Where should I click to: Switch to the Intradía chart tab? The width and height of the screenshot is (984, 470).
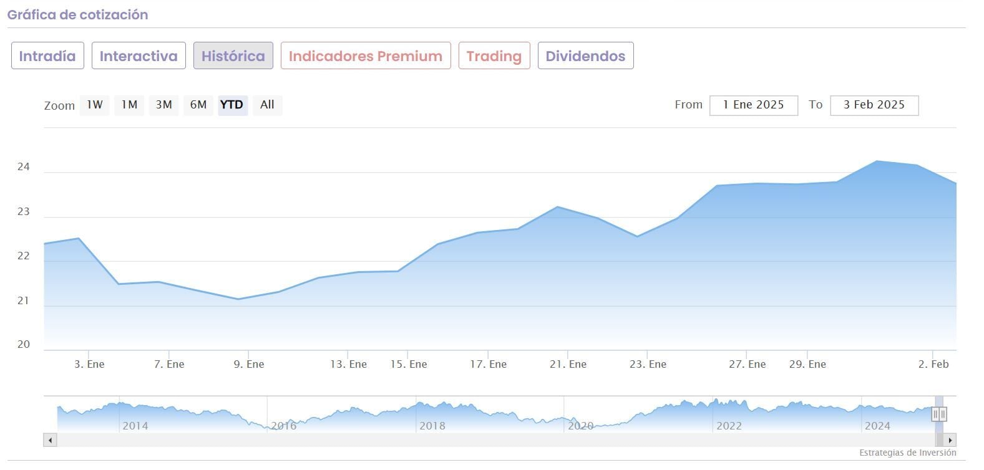[47, 56]
